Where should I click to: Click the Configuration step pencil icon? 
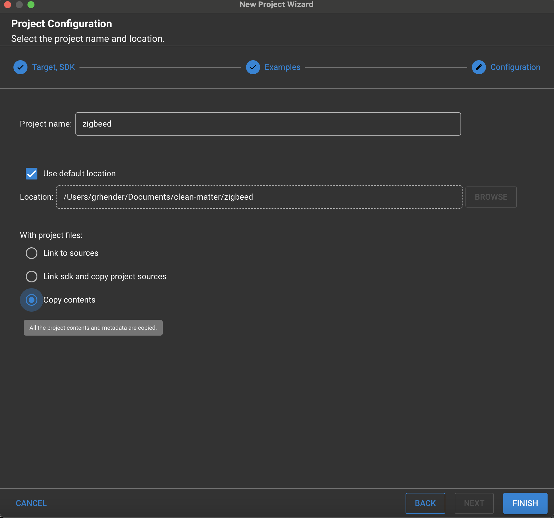[x=479, y=67]
